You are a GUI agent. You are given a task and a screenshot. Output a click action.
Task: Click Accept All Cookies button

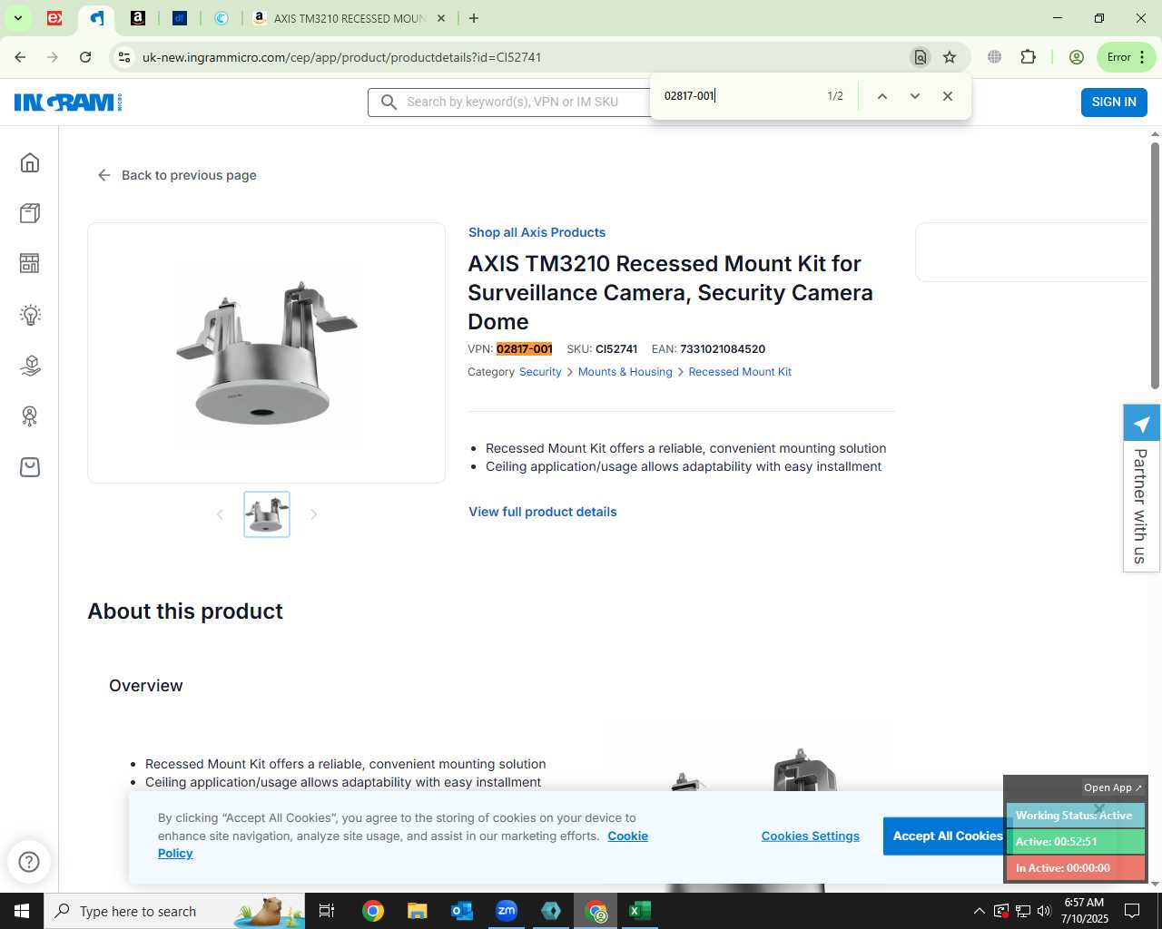tap(947, 836)
